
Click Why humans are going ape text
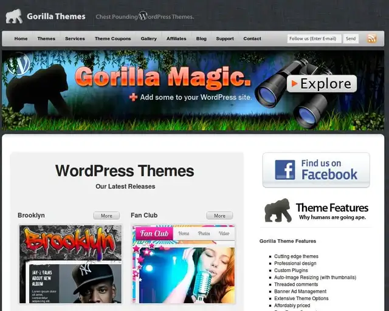(x=332, y=217)
